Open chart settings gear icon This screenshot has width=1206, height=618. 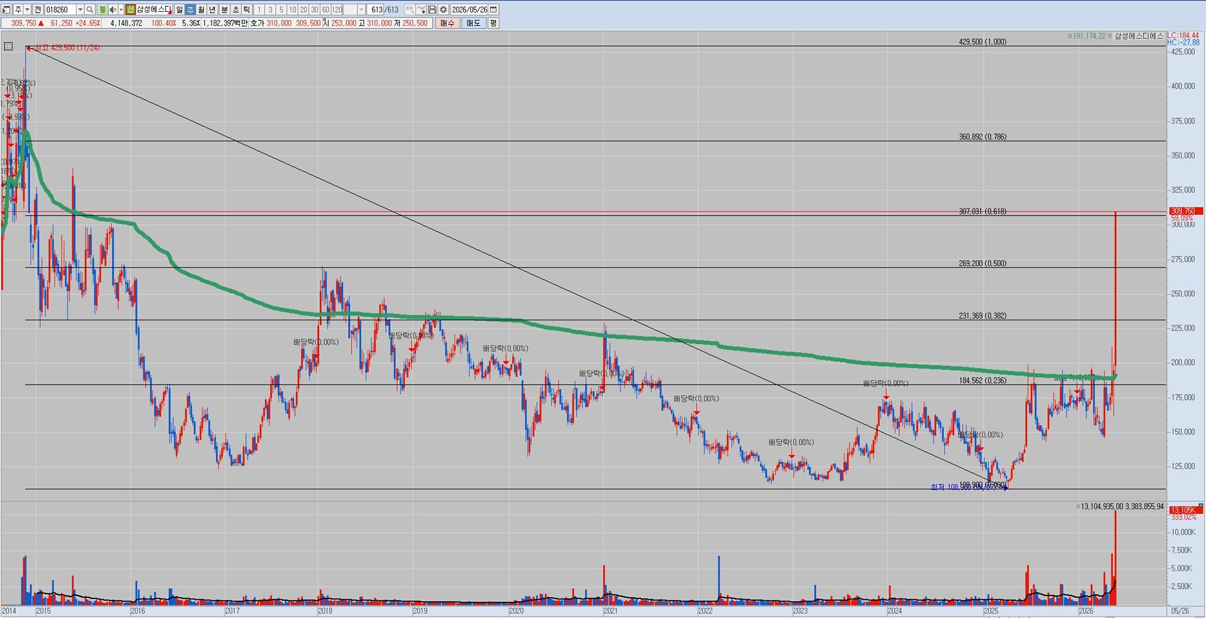[443, 9]
